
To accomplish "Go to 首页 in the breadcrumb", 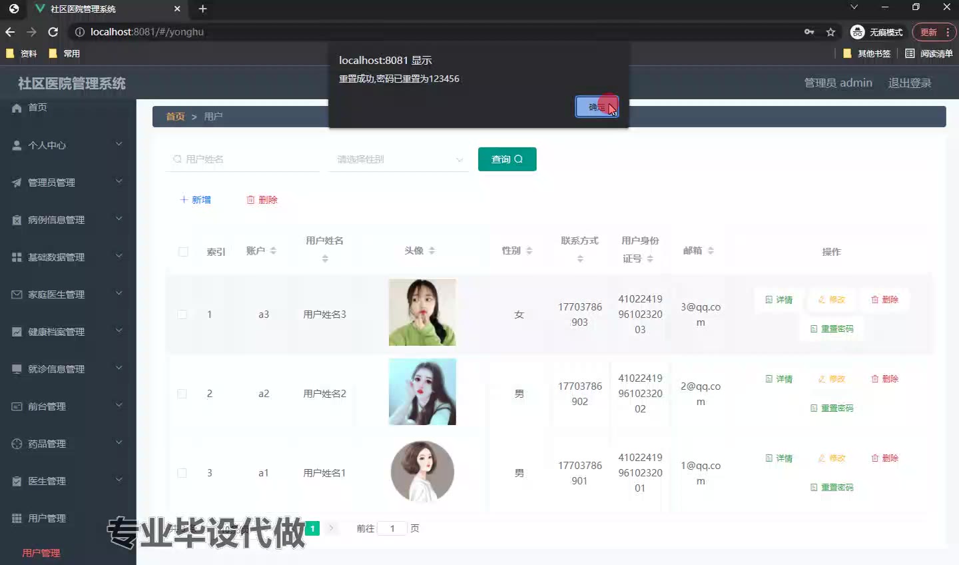I will pyautogui.click(x=175, y=117).
